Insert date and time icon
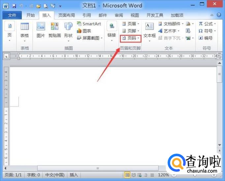Image resolution: width=225 pixels, height=181 pixels. point(188,31)
